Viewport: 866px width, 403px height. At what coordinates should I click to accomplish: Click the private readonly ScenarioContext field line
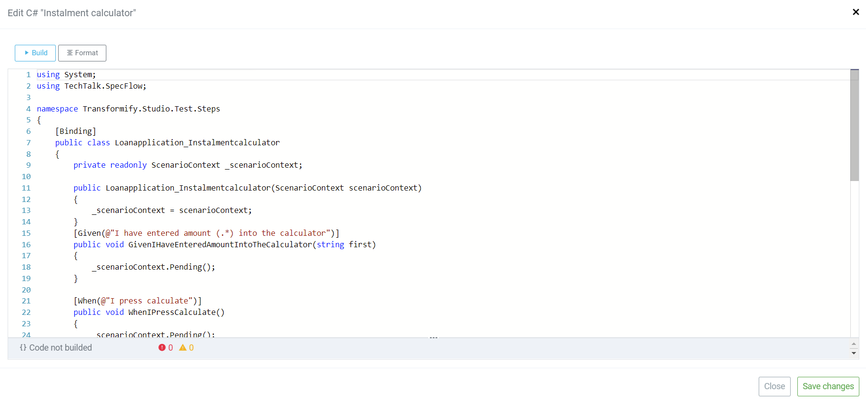tap(188, 165)
